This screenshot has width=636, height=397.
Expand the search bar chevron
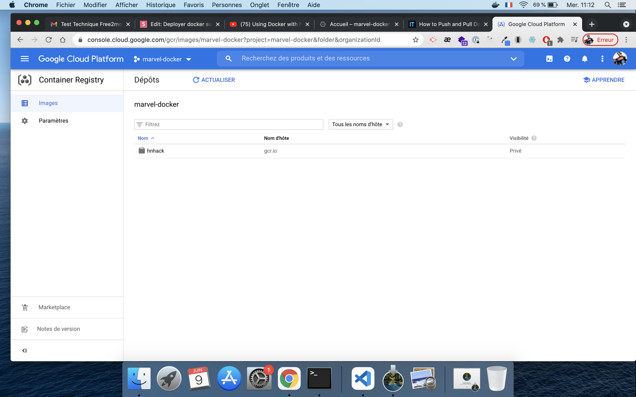pos(514,59)
